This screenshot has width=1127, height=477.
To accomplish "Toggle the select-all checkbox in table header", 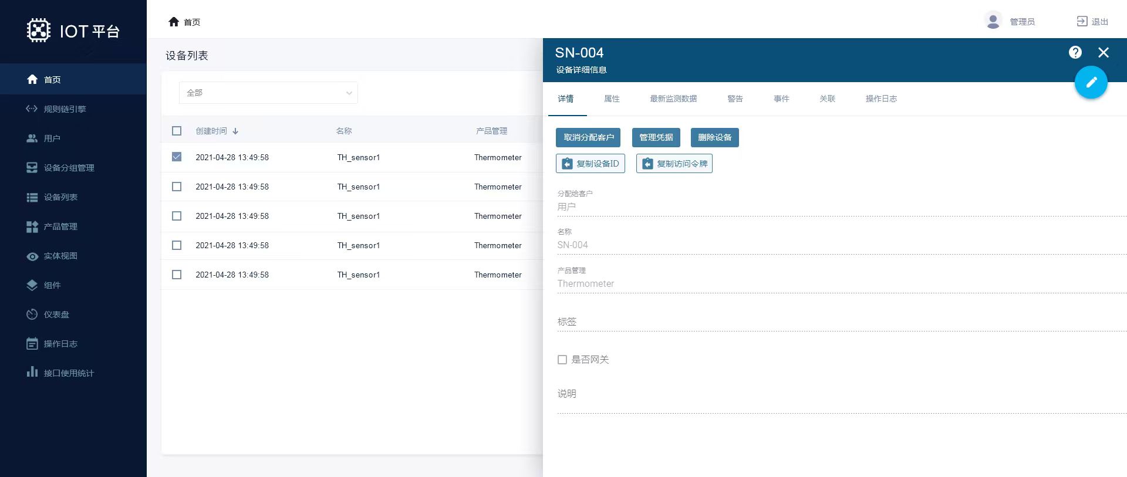I will click(x=177, y=131).
